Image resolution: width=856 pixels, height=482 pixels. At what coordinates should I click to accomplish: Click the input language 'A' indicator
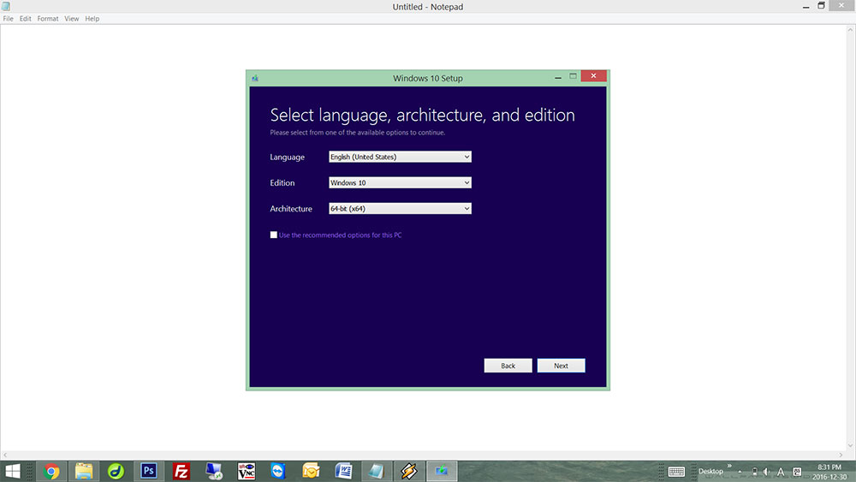(x=781, y=472)
